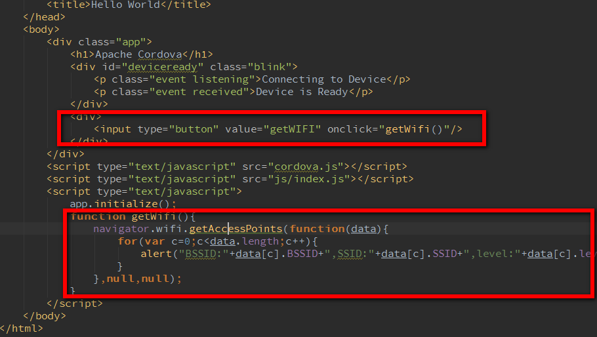
Task: Click the class="blink" attribute
Action: pyautogui.click(x=251, y=67)
